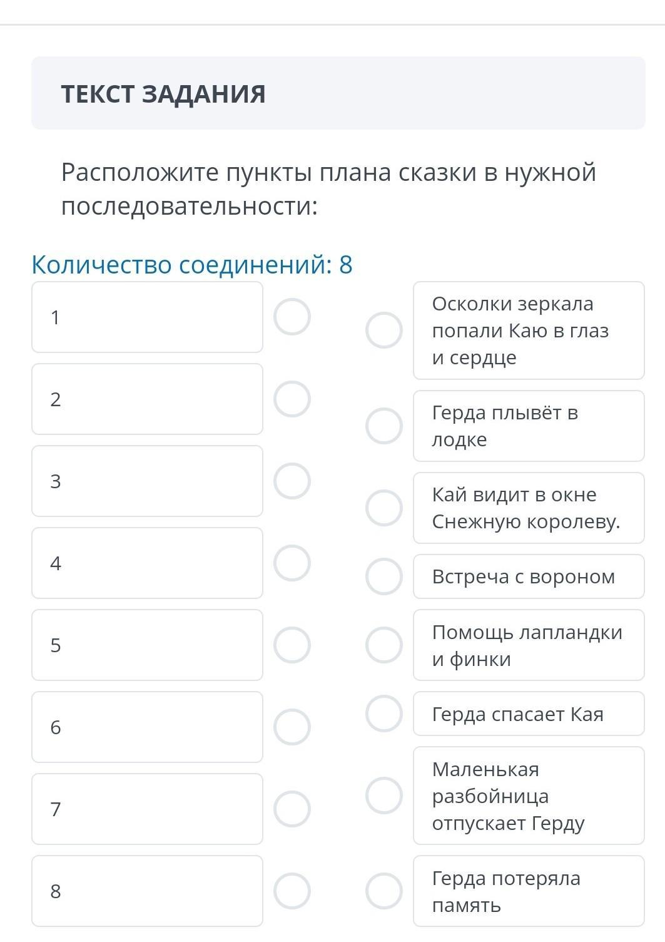This screenshot has height=942, width=665.
Task: Click circle next to 'Помощь лапландки и финки'
Action: click(384, 645)
